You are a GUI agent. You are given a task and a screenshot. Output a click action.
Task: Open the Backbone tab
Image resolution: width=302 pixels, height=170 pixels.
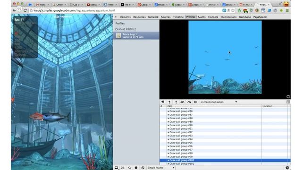pos(245,17)
